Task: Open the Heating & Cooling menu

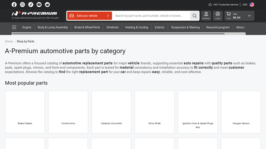Action: point(137,27)
